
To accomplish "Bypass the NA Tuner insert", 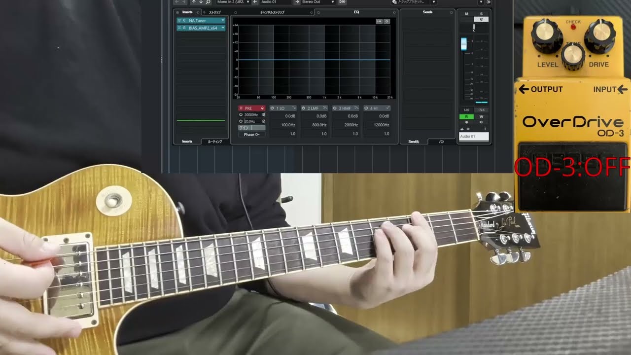I will [180, 21].
